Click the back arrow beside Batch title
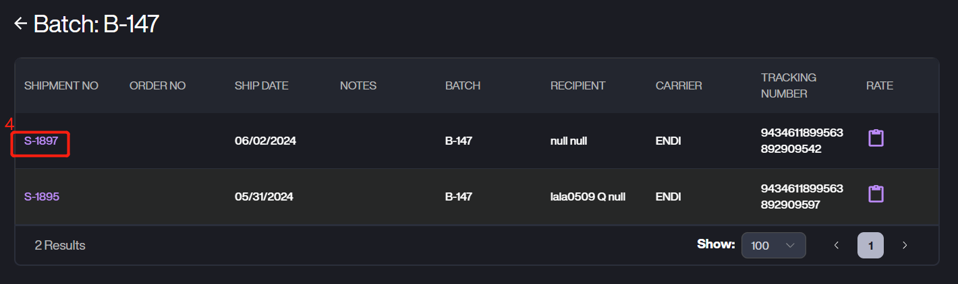Screen dimensions: 958x284 tap(20, 24)
